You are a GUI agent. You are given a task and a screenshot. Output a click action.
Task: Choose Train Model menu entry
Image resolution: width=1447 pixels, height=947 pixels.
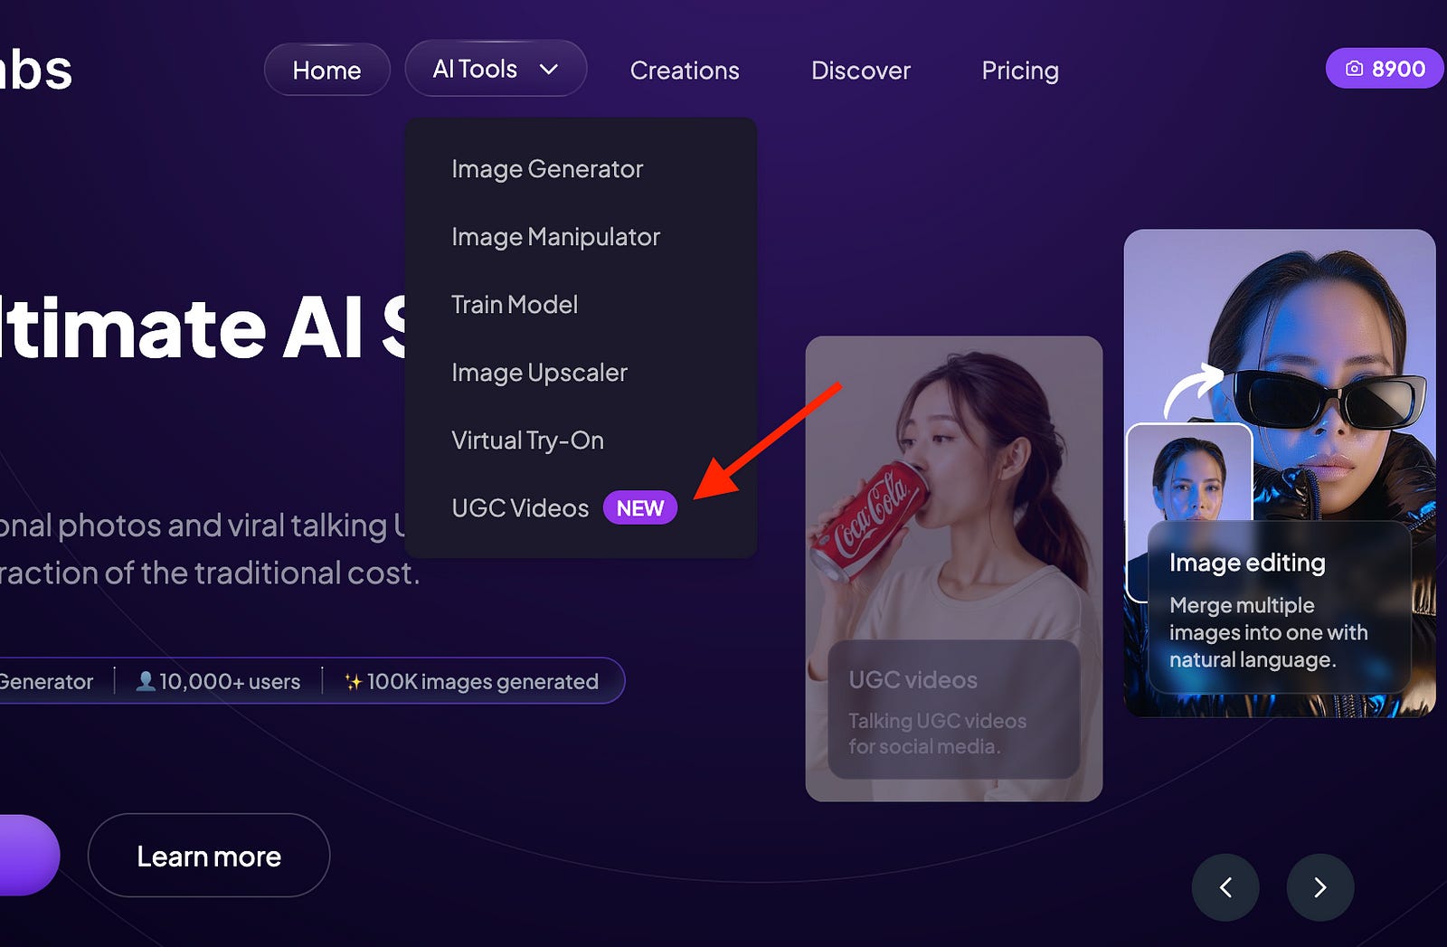pyautogui.click(x=515, y=305)
